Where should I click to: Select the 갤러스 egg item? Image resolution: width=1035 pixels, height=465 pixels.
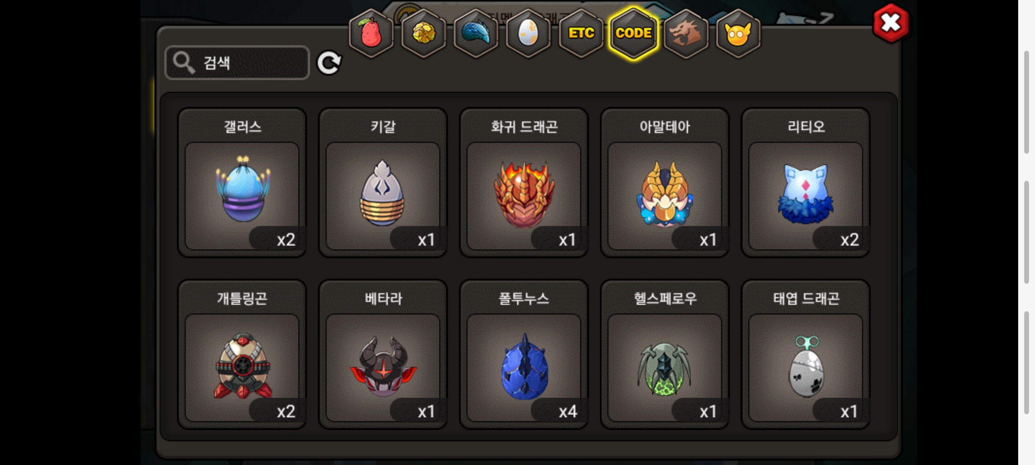click(242, 183)
